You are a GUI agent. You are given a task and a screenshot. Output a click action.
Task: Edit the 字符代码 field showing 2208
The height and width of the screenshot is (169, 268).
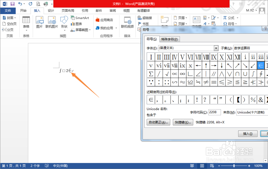tap(214, 112)
